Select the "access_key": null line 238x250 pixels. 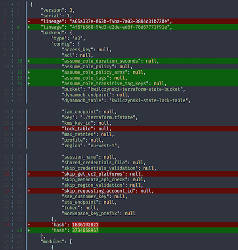coord(87,50)
